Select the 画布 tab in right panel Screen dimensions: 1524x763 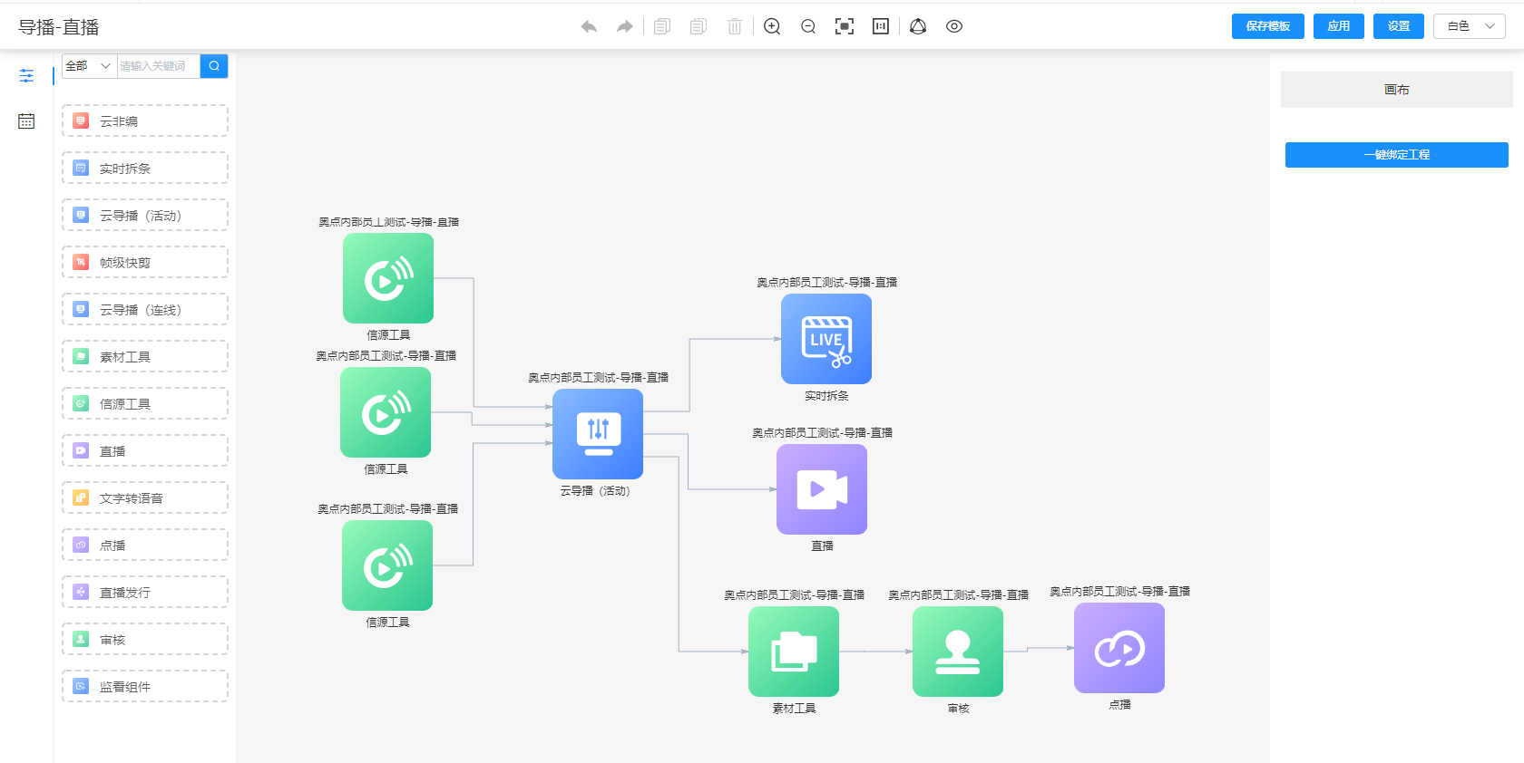[1397, 90]
